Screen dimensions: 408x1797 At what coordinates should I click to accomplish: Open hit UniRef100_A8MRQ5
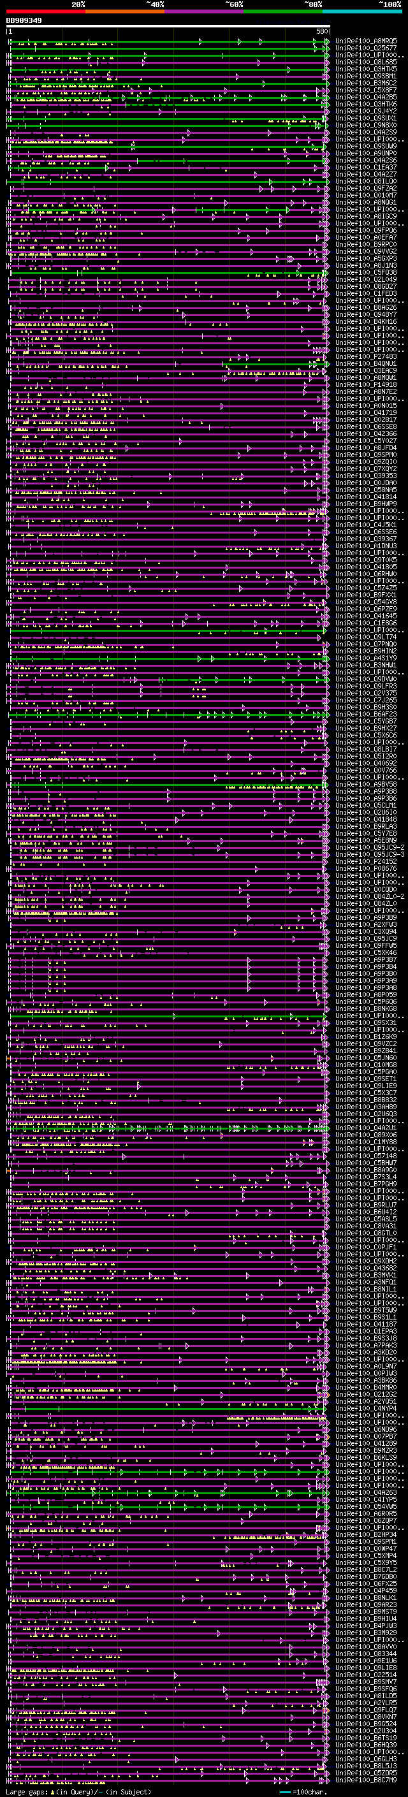pyautogui.click(x=366, y=41)
